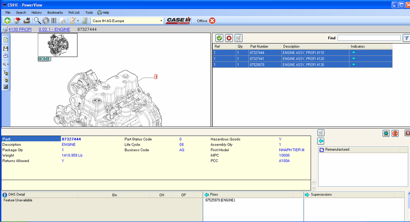This screenshot has height=222, width=410.
Task: Click the save floppy disk sidebar icon
Action: 6,48
